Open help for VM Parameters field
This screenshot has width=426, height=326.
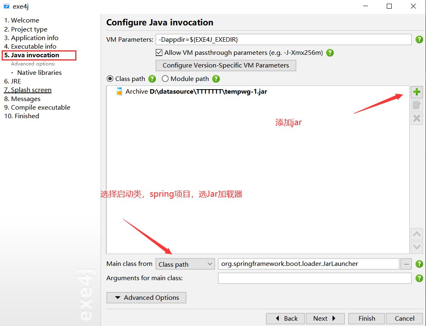[x=419, y=40]
